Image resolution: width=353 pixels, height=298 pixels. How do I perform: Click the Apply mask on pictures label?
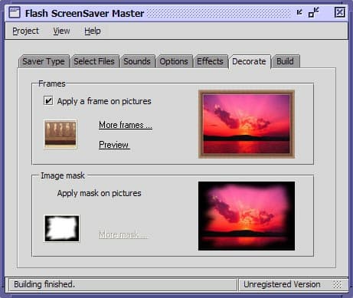[x=99, y=193]
